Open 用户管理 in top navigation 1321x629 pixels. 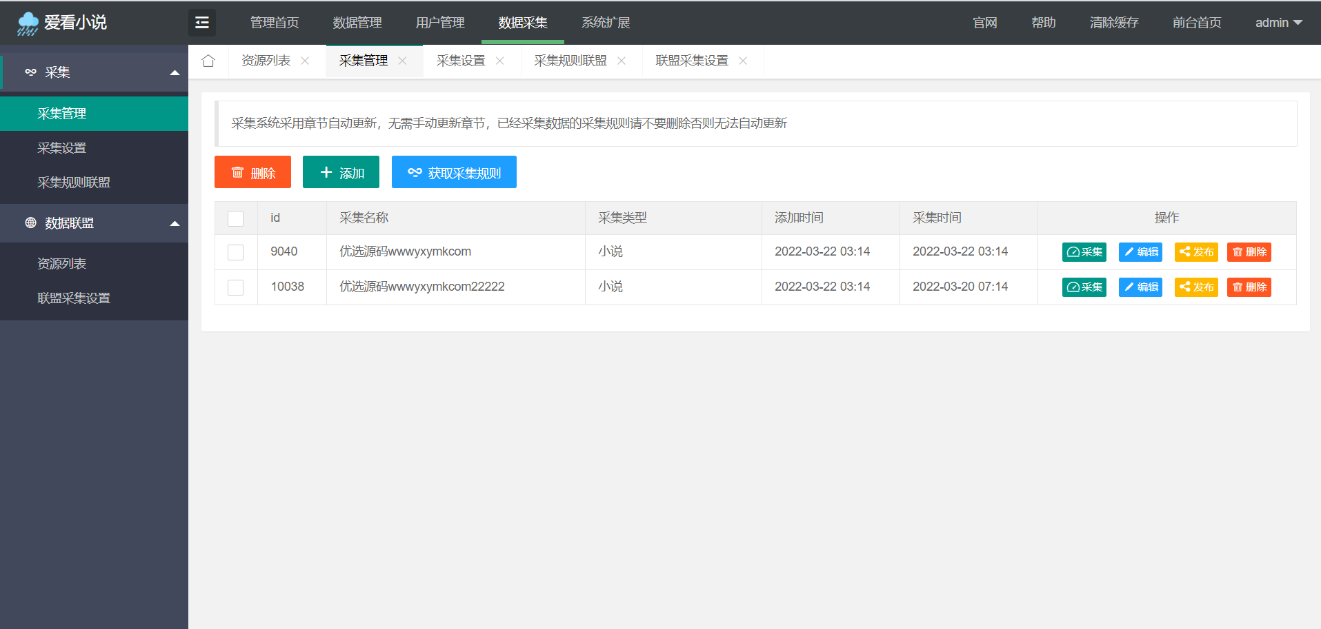click(440, 23)
